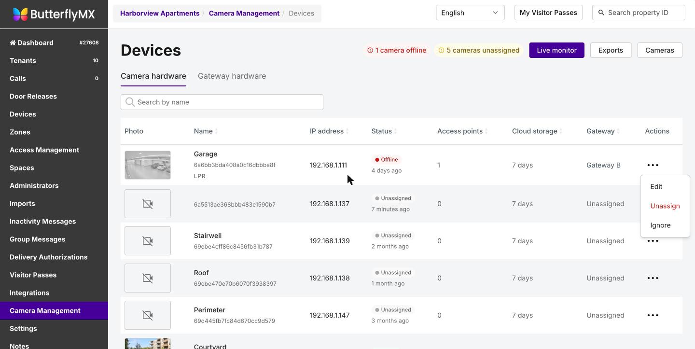This screenshot has width=695, height=349.
Task: Open the Cameras button
Action: (x=660, y=50)
